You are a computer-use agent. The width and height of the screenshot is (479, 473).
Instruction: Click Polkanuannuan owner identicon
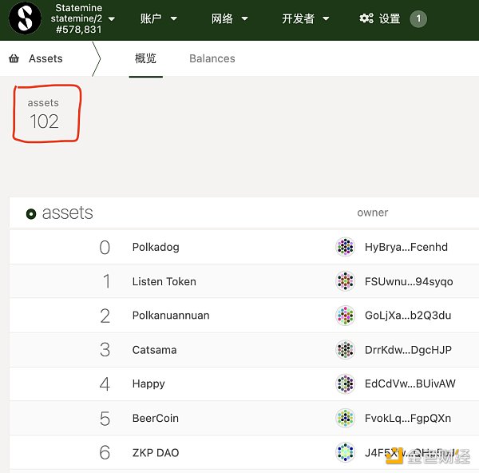point(345,316)
